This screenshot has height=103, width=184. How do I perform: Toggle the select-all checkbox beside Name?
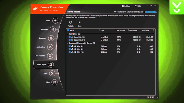coord(68,30)
